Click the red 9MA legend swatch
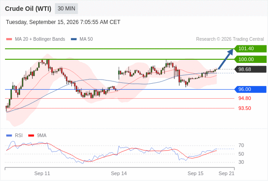268x181 pixels. [31, 136]
